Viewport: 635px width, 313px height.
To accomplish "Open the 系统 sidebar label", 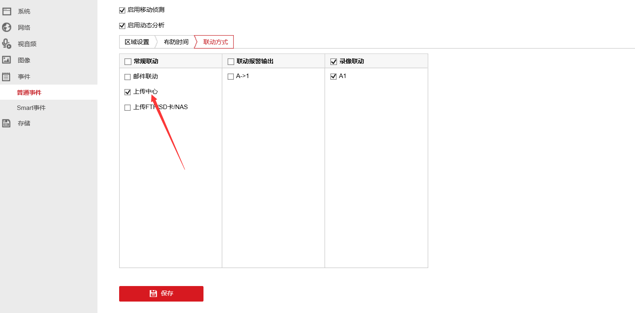I will pyautogui.click(x=24, y=11).
